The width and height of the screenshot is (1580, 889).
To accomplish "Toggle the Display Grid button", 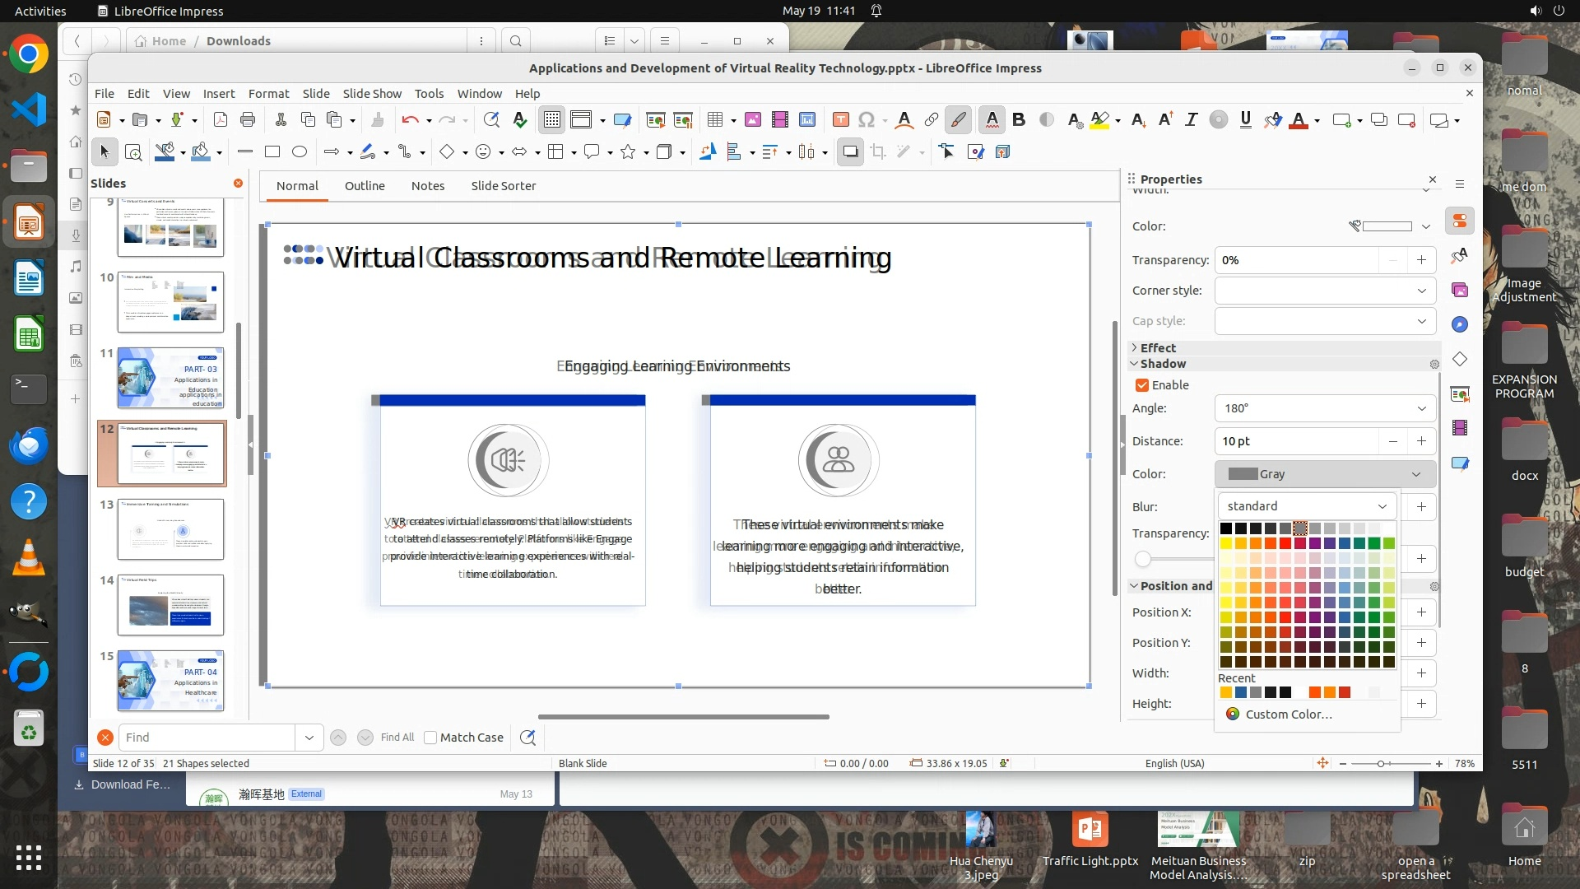I will pyautogui.click(x=551, y=120).
